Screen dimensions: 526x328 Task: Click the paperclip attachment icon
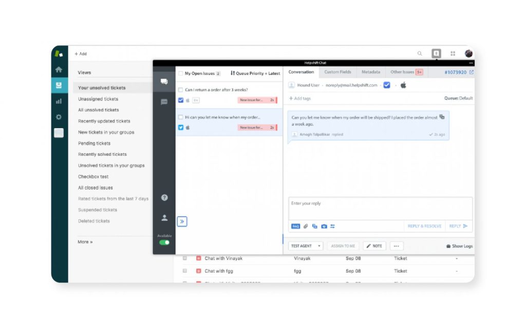(x=306, y=226)
